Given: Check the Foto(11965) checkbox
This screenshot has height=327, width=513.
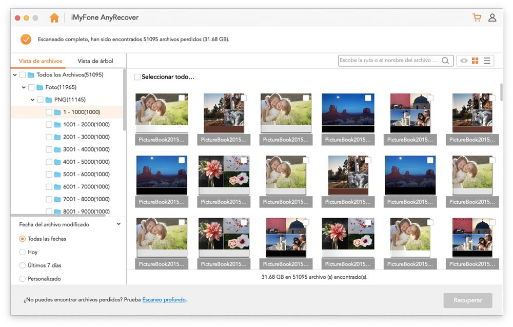Looking at the screenshot, I should 31,87.
